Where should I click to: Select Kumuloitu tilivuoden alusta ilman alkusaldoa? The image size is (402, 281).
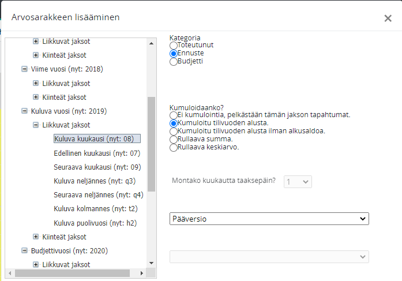[x=174, y=132]
